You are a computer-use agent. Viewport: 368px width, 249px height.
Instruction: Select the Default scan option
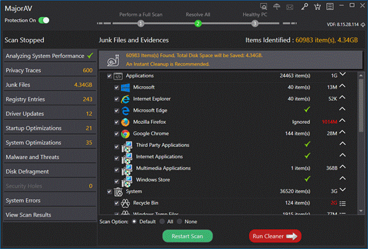coord(134,221)
